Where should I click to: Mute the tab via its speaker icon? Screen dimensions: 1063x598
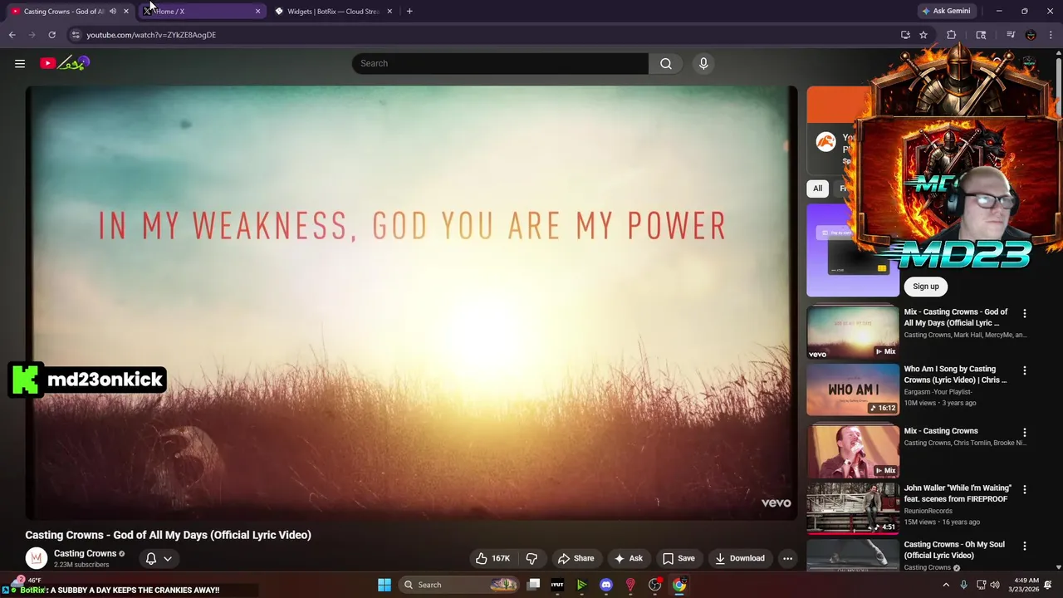113,11
